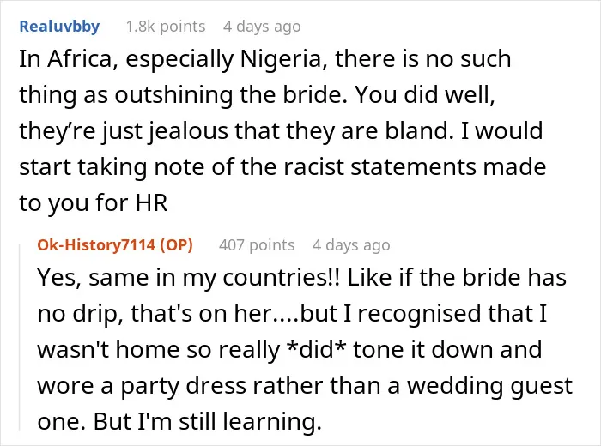Click the word Nigeria in the first comment
Screen dimensions: 601x446
(283, 59)
